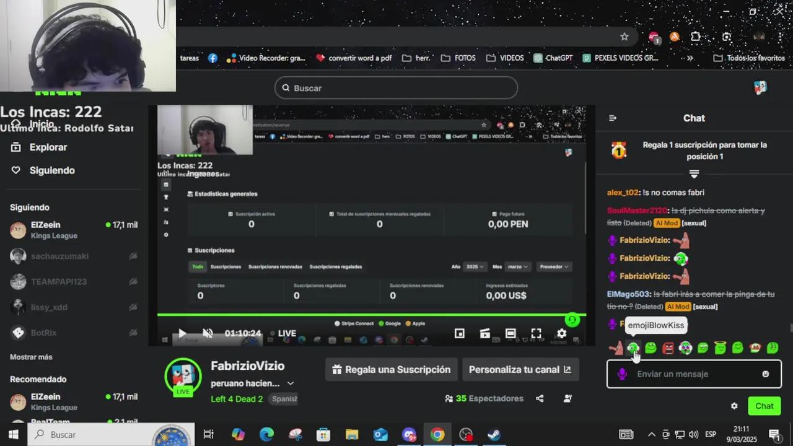
Task: Open Personaliza tu canal link
Action: 520,369
